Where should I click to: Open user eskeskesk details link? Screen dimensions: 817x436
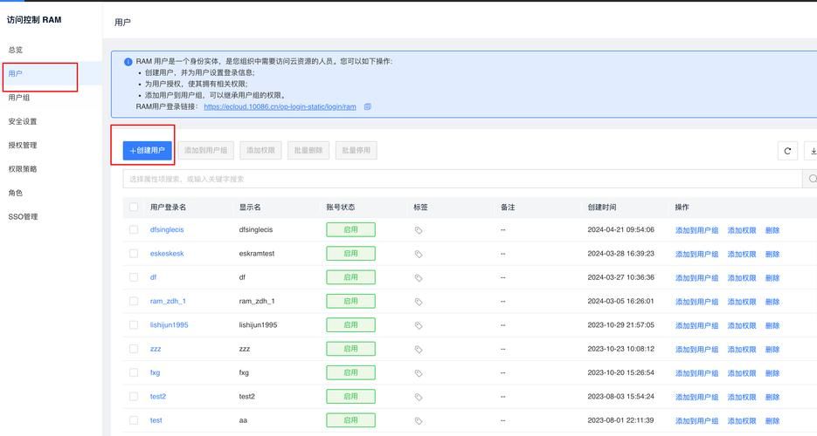click(167, 254)
